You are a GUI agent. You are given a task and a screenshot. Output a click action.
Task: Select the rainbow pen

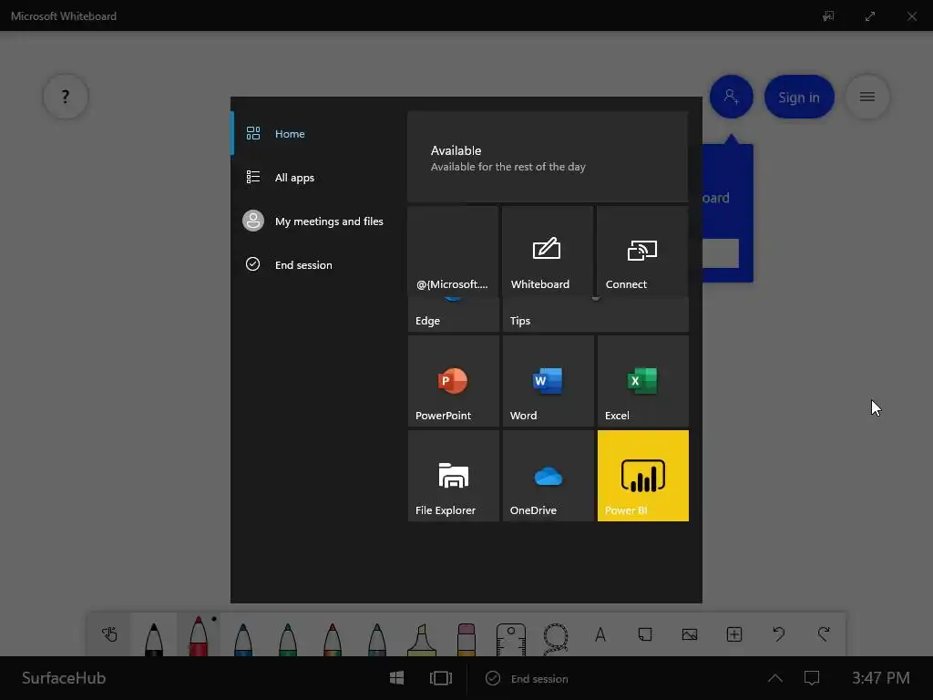[332, 638]
